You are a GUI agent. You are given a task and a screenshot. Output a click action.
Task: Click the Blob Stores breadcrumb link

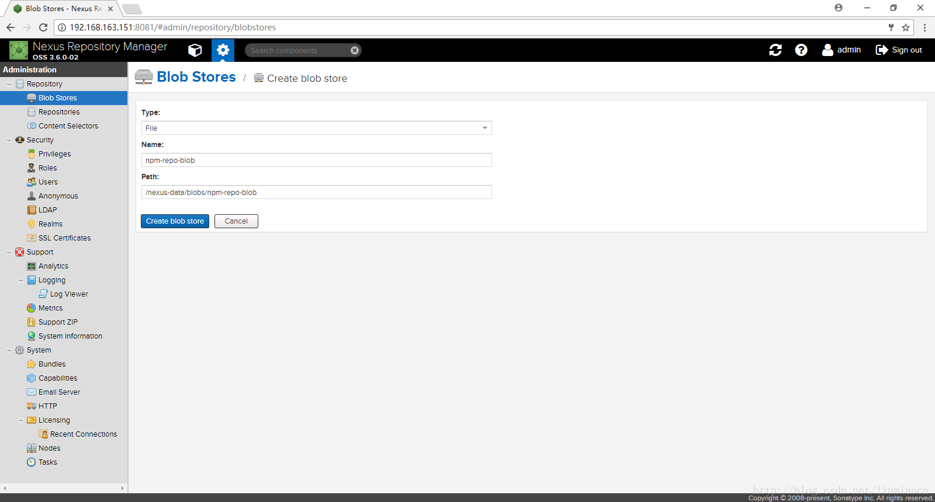(x=196, y=77)
